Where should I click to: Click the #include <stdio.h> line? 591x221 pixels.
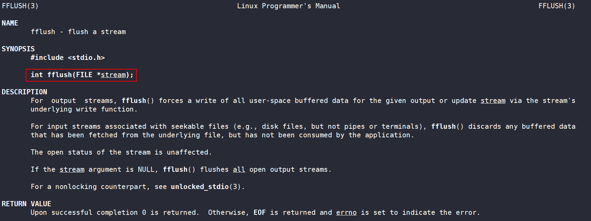[68, 57]
